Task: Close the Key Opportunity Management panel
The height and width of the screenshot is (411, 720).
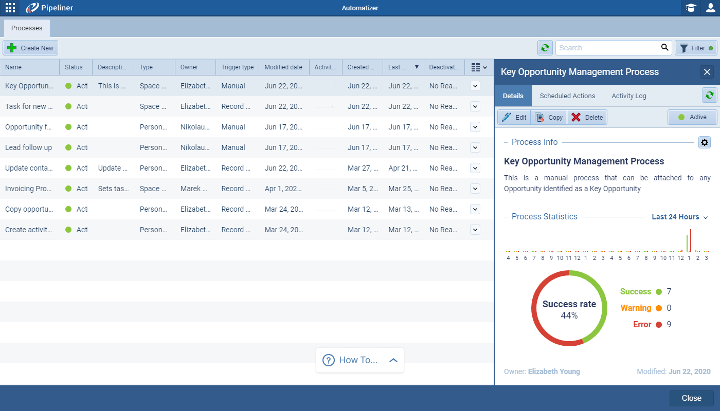Action: tap(707, 72)
